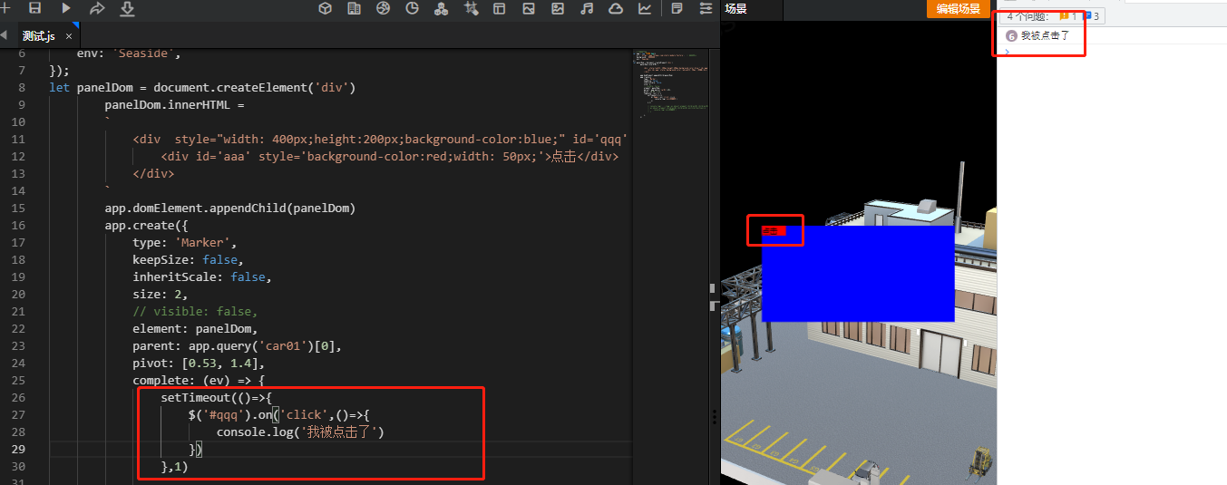Open the pie chart icon in toolbar

(x=412, y=8)
